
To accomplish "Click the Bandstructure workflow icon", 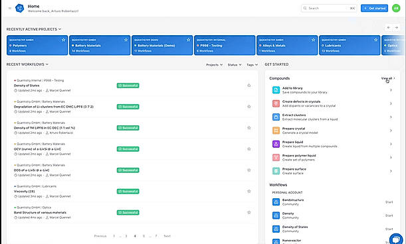I will 276,202.
